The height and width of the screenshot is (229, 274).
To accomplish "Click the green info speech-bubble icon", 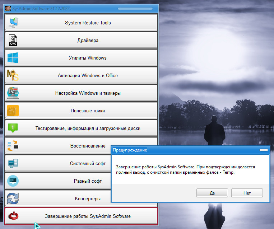I will pyautogui.click(x=13, y=128).
